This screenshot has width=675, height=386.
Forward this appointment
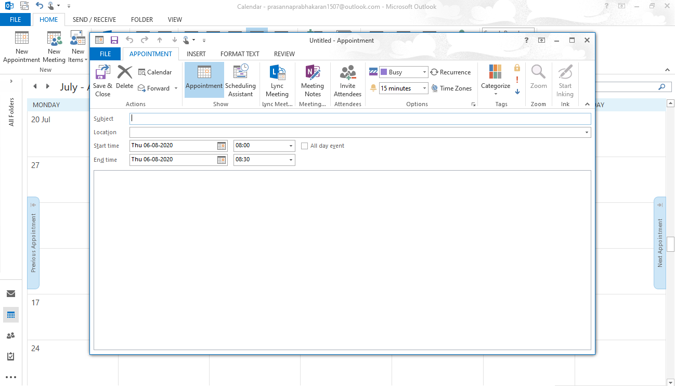coord(153,88)
